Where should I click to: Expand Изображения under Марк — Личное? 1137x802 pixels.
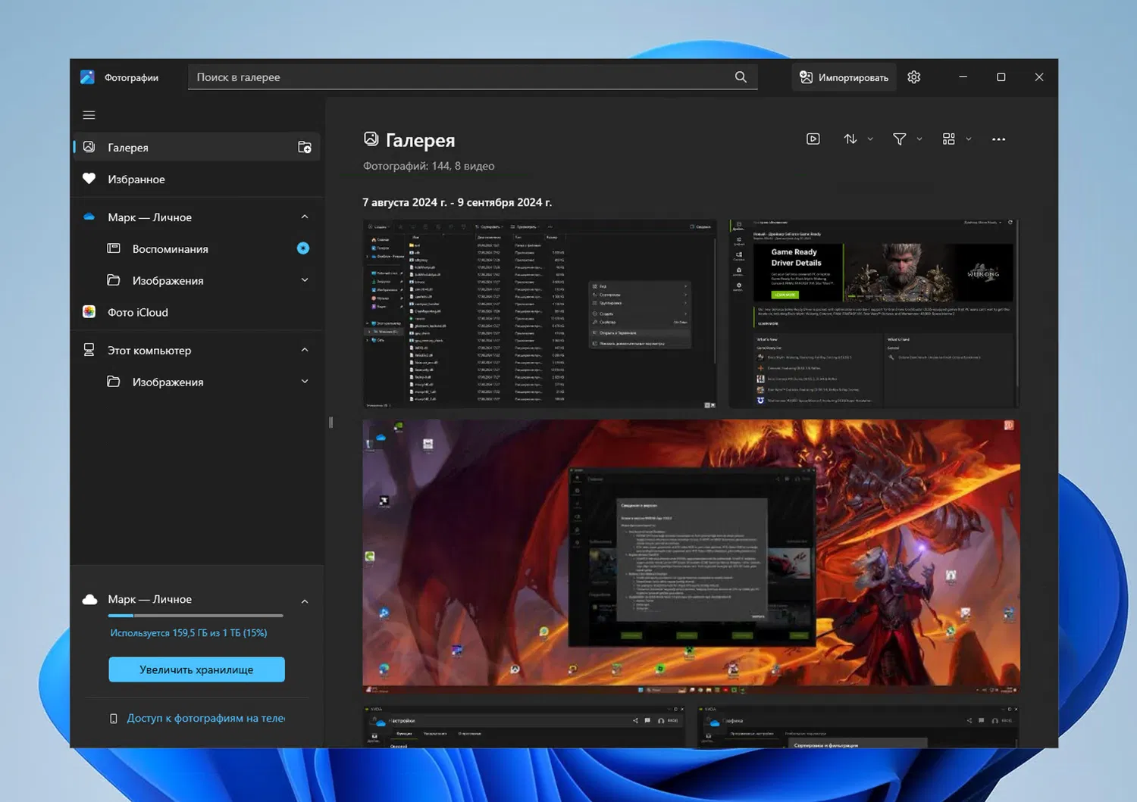click(x=305, y=280)
